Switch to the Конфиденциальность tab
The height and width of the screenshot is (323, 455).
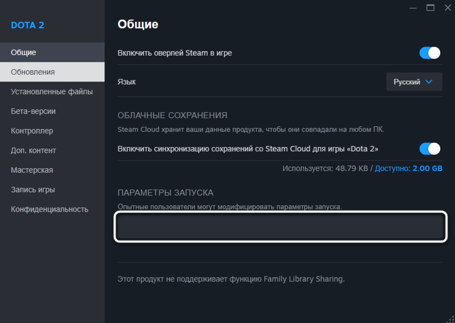49,209
